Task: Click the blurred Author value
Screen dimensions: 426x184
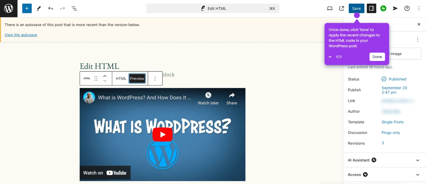Action: click(x=391, y=111)
